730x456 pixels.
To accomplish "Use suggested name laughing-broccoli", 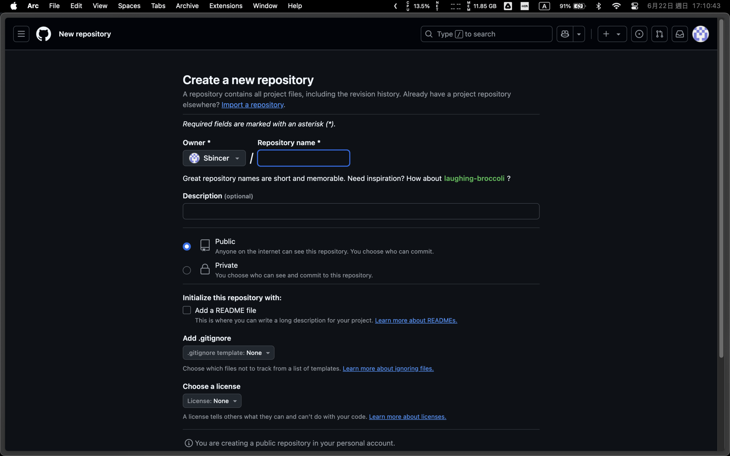I will (474, 178).
